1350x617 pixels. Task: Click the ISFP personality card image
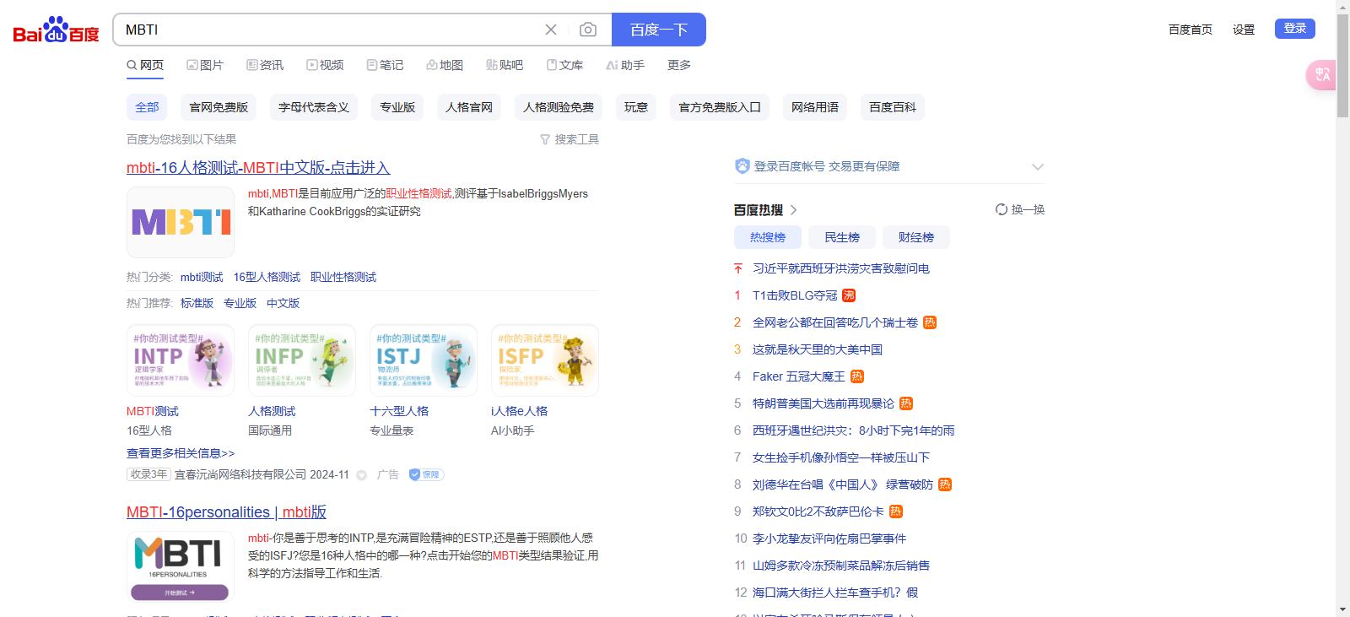(x=545, y=360)
